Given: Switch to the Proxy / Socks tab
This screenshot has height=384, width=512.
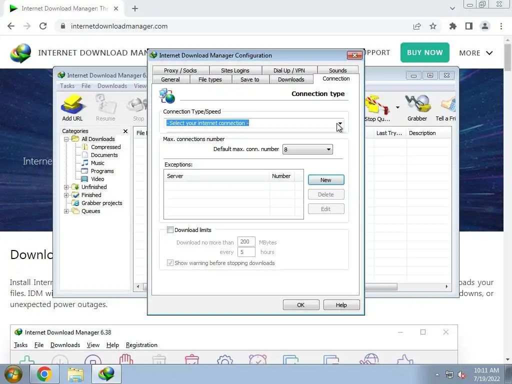Looking at the screenshot, I should (x=180, y=70).
